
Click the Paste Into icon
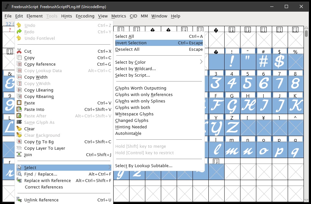tap(19, 109)
